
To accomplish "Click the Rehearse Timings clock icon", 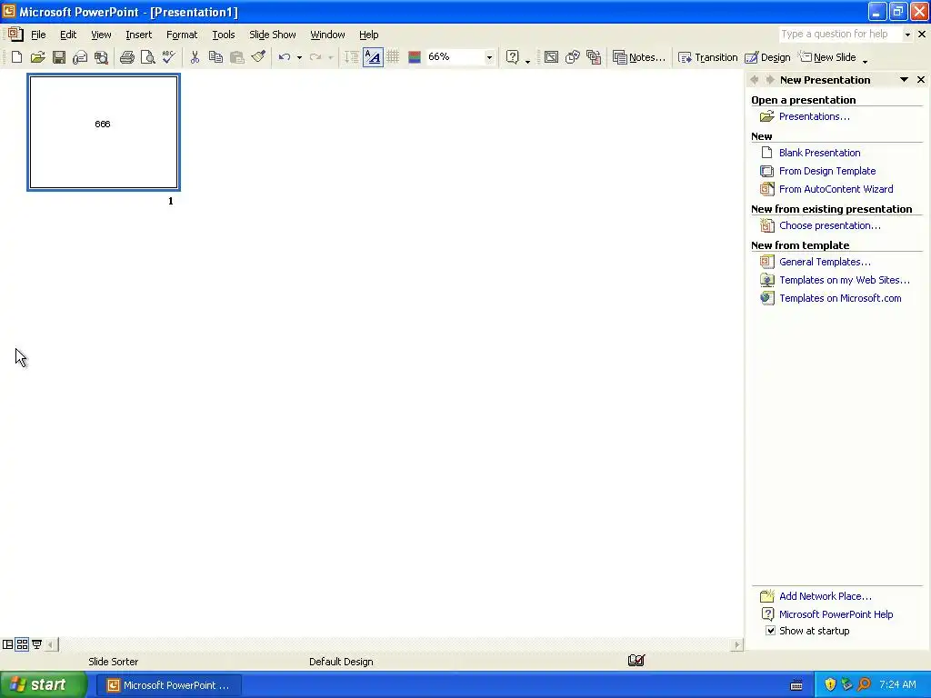I will point(573,57).
